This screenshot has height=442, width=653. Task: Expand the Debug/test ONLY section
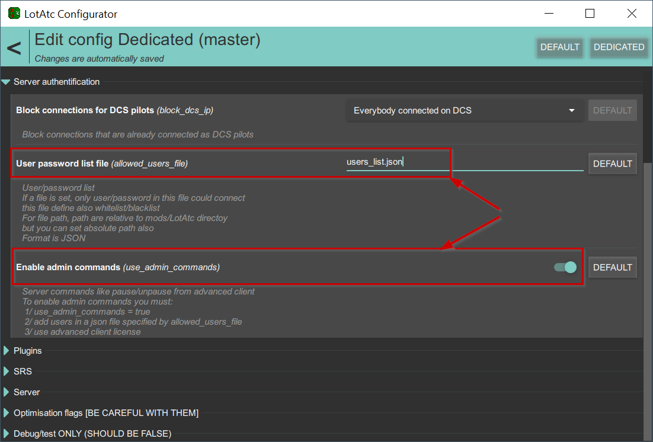[7, 434]
